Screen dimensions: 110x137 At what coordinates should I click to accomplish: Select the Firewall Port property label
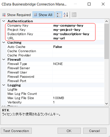point(17,81)
